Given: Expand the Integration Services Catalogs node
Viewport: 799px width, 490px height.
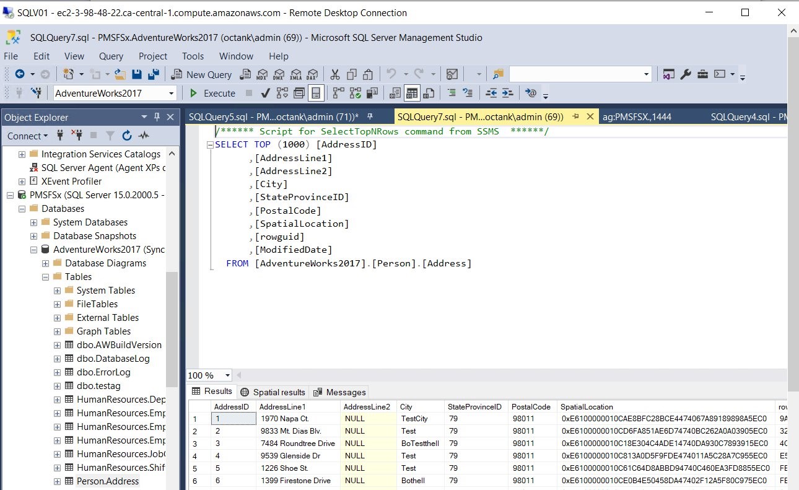Looking at the screenshot, I should (x=22, y=154).
